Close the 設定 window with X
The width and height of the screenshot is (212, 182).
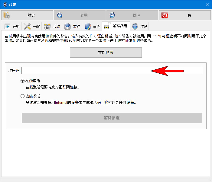point(207,5)
